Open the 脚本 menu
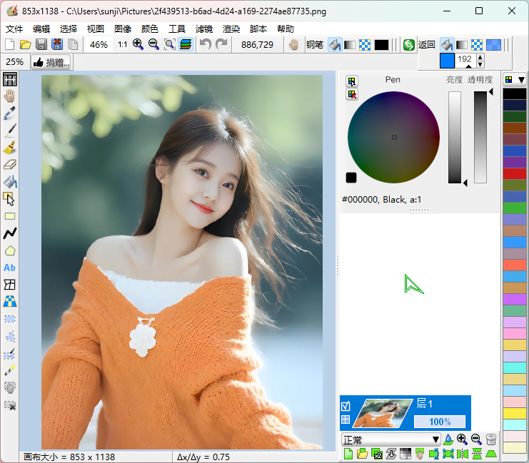Screen dimensions: 529x463 258,29
